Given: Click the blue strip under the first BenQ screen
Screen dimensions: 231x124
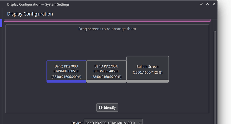Looking at the screenshot, I should click(66, 81).
